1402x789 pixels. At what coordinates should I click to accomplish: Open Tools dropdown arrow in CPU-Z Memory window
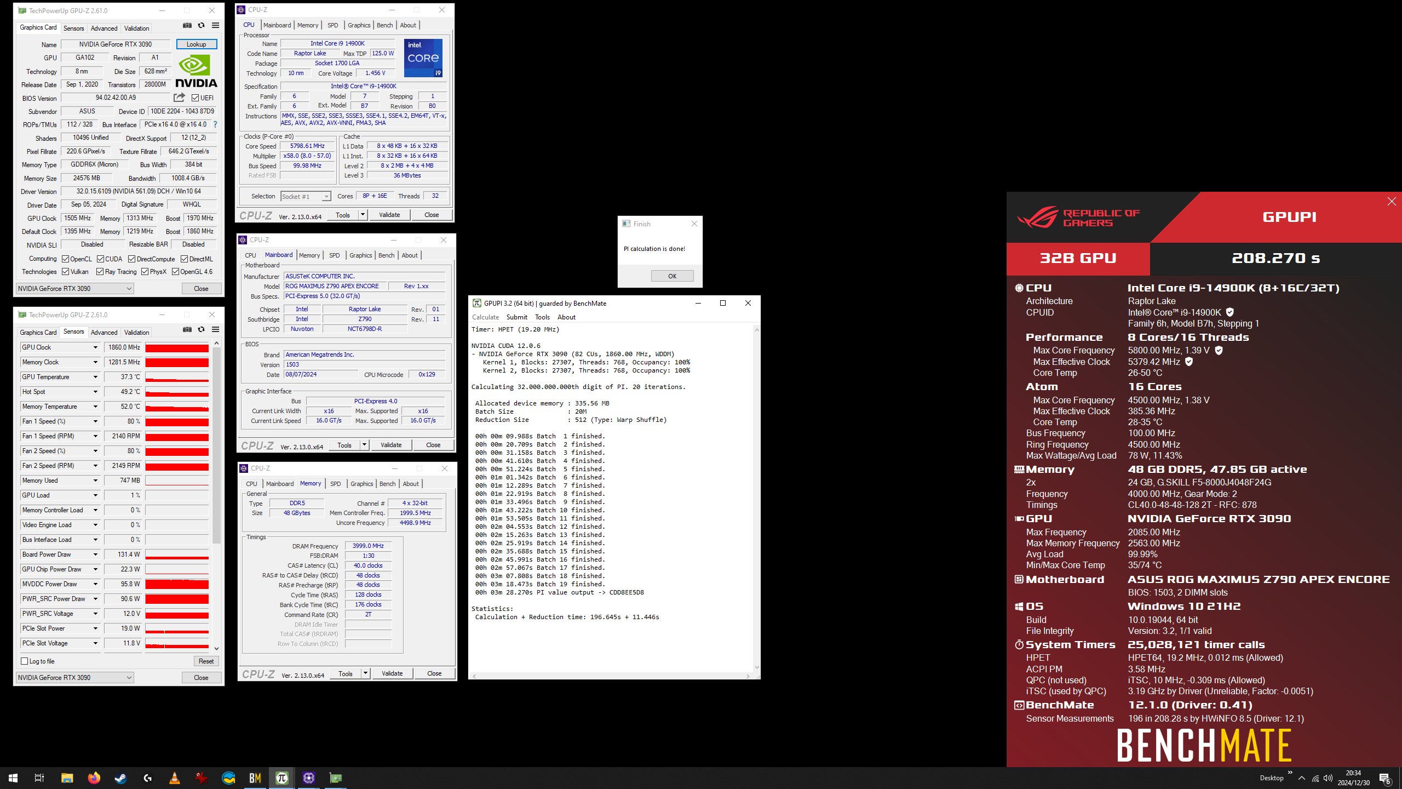coord(365,673)
